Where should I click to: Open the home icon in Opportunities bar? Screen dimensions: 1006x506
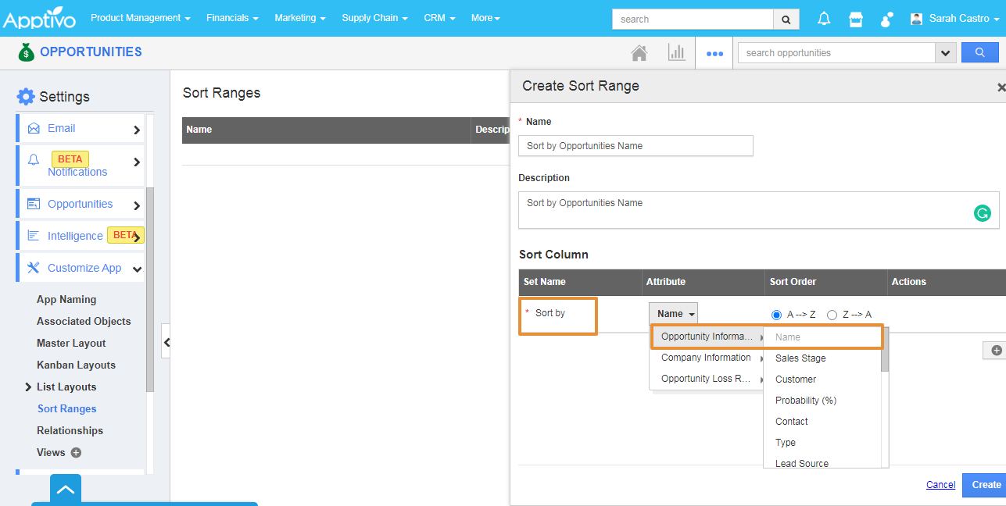point(639,53)
